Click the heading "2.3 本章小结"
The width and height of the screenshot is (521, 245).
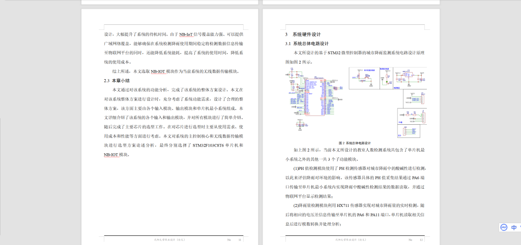coord(117,81)
